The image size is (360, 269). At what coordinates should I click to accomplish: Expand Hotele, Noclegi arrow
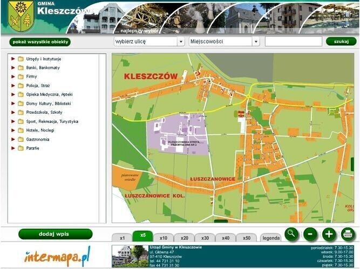click(x=13, y=130)
